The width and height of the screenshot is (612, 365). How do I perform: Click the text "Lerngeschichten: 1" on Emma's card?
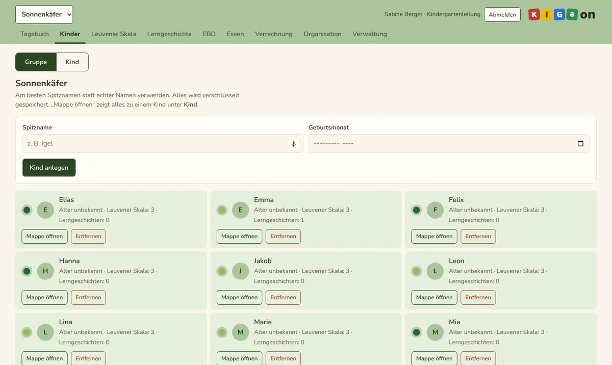point(279,220)
